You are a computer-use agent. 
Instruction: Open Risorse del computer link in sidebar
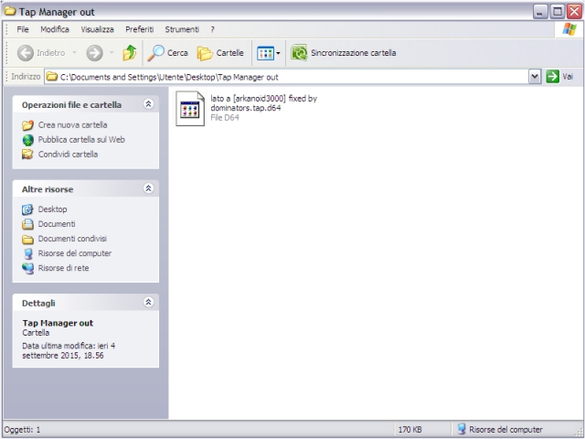[x=75, y=253]
